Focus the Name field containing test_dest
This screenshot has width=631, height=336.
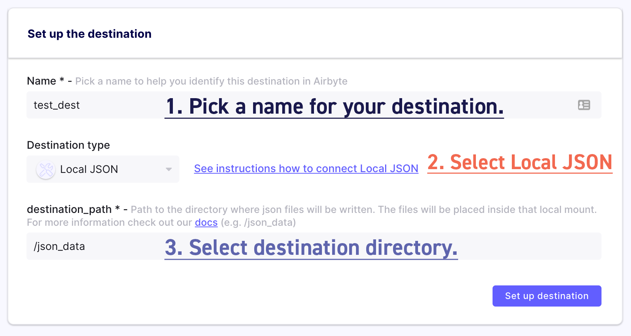(95, 105)
